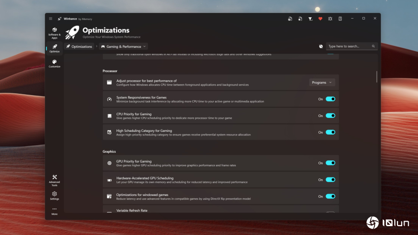Click 'GPU Priority for Gaming' title
Screen dimensions: 418x235
(x=134, y=162)
